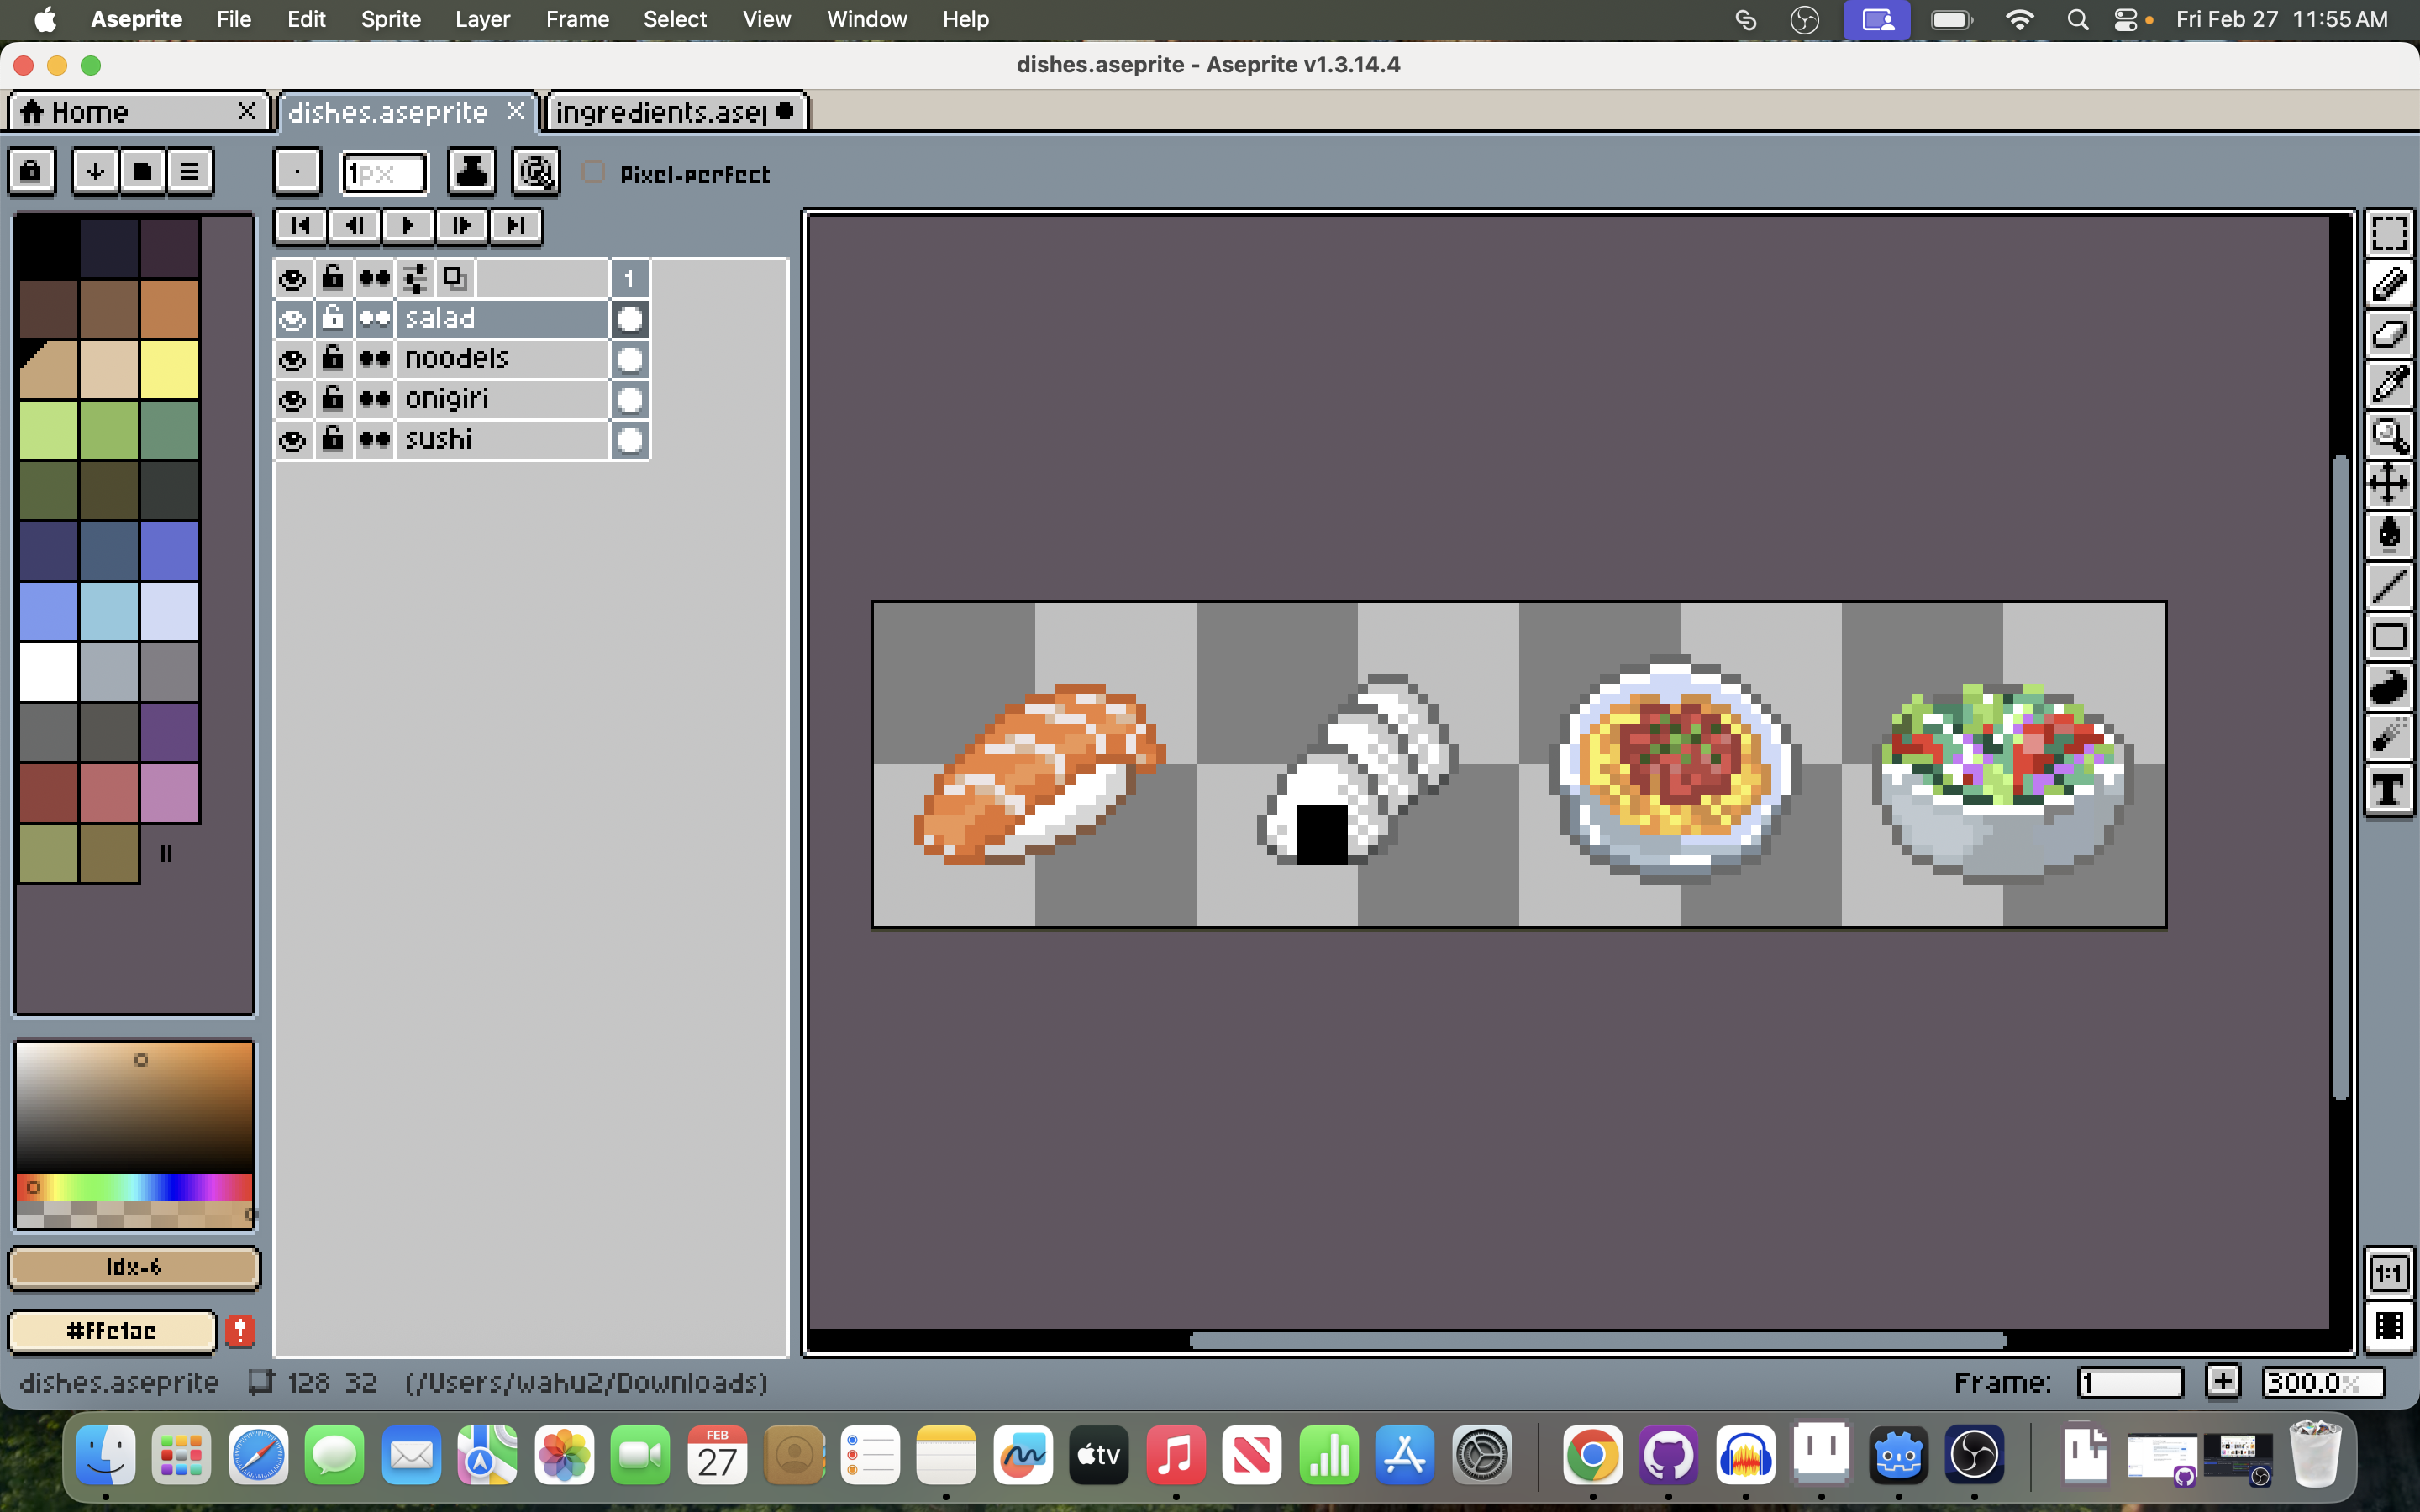The width and height of the screenshot is (2420, 1512).
Task: Open the Layer menu
Action: (482, 19)
